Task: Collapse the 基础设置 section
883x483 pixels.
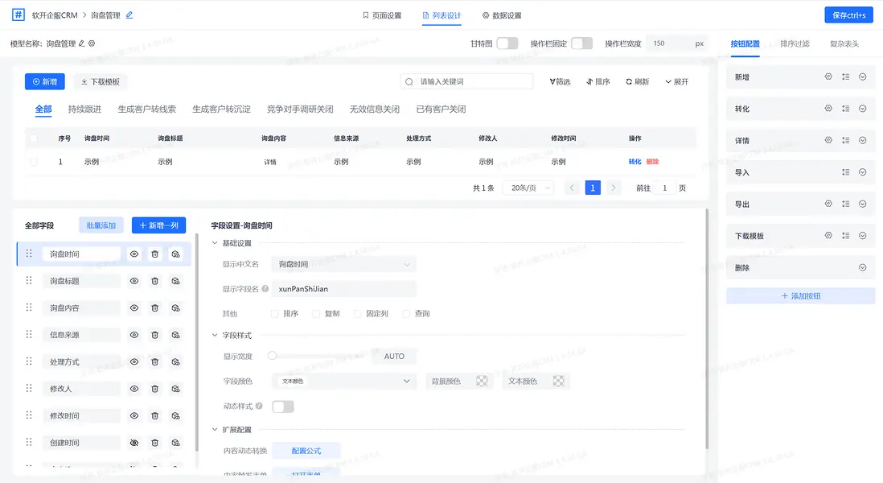Action: [x=215, y=243]
